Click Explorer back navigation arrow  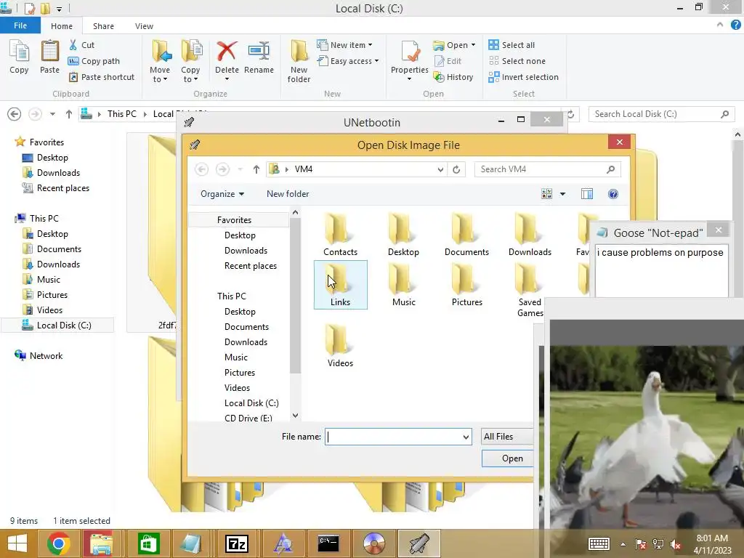point(15,114)
